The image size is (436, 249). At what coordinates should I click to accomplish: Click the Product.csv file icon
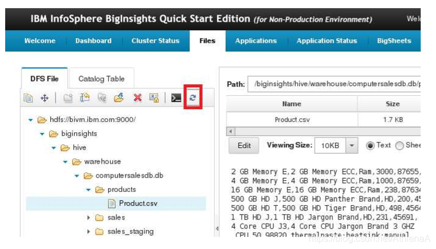[x=112, y=204]
